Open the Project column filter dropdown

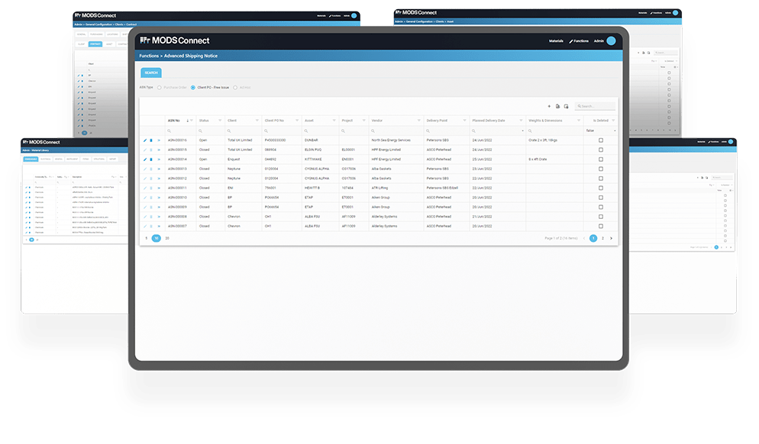(x=364, y=121)
